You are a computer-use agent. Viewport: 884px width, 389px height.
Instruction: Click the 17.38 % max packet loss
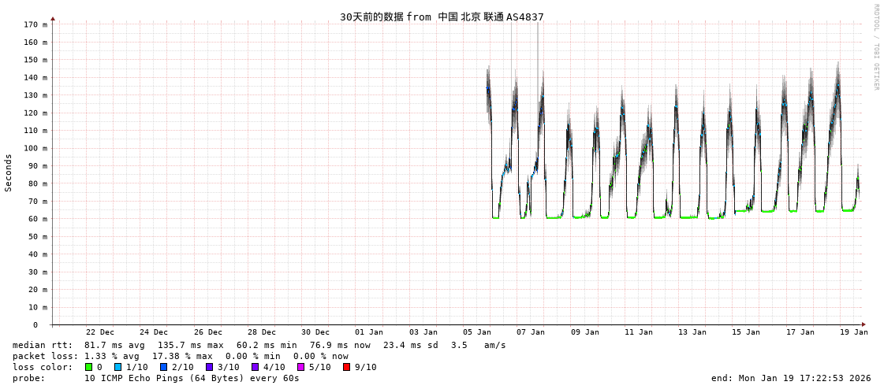click(182, 357)
